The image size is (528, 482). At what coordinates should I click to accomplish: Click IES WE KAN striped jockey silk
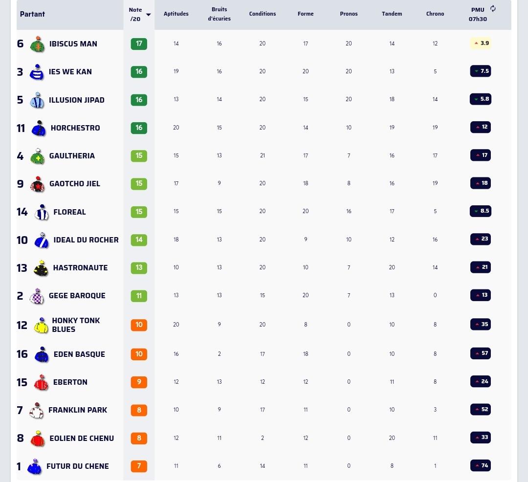[37, 72]
